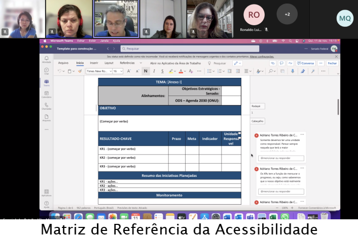Click the Conversa button
This screenshot has width=358, height=237.
pos(306,63)
